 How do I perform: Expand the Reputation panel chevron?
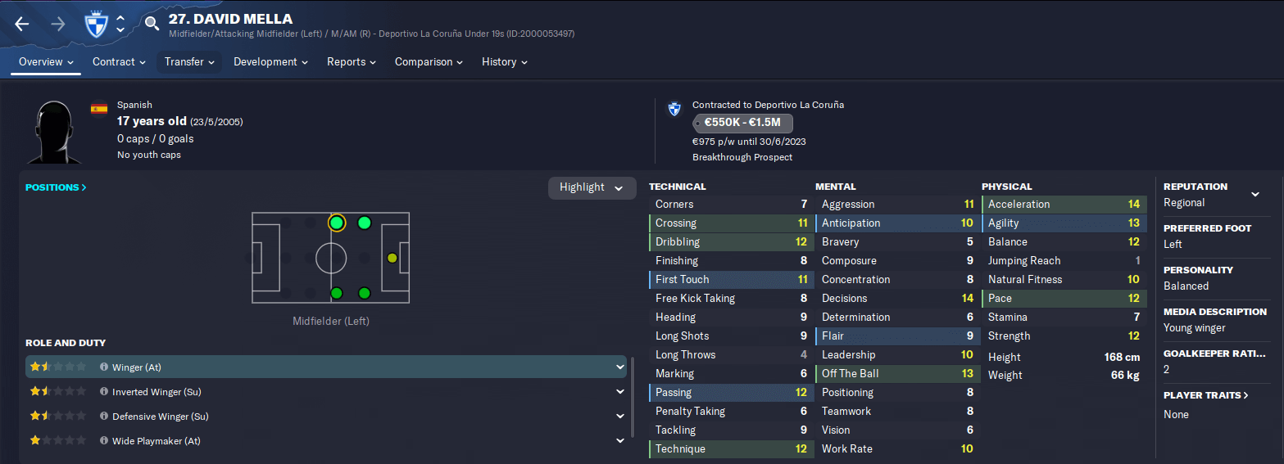(1255, 194)
